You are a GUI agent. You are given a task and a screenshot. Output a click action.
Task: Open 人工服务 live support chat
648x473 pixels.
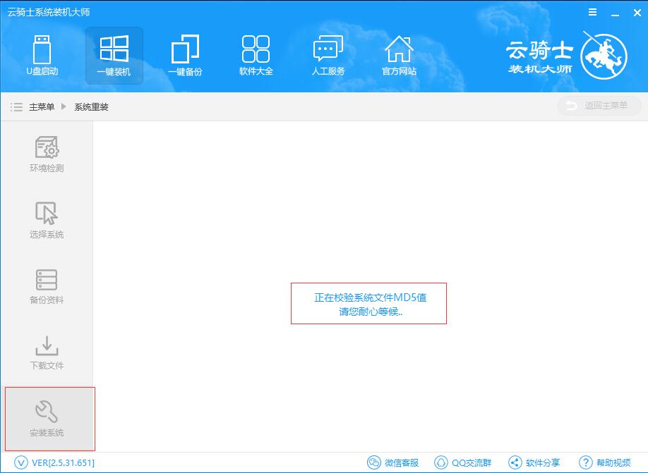pos(328,56)
